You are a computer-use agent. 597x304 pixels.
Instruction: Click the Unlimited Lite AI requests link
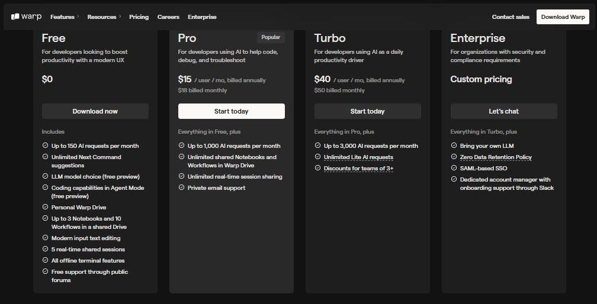coord(358,157)
